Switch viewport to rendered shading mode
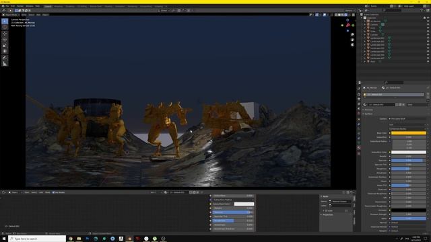The width and height of the screenshot is (431, 242). (x=345, y=15)
